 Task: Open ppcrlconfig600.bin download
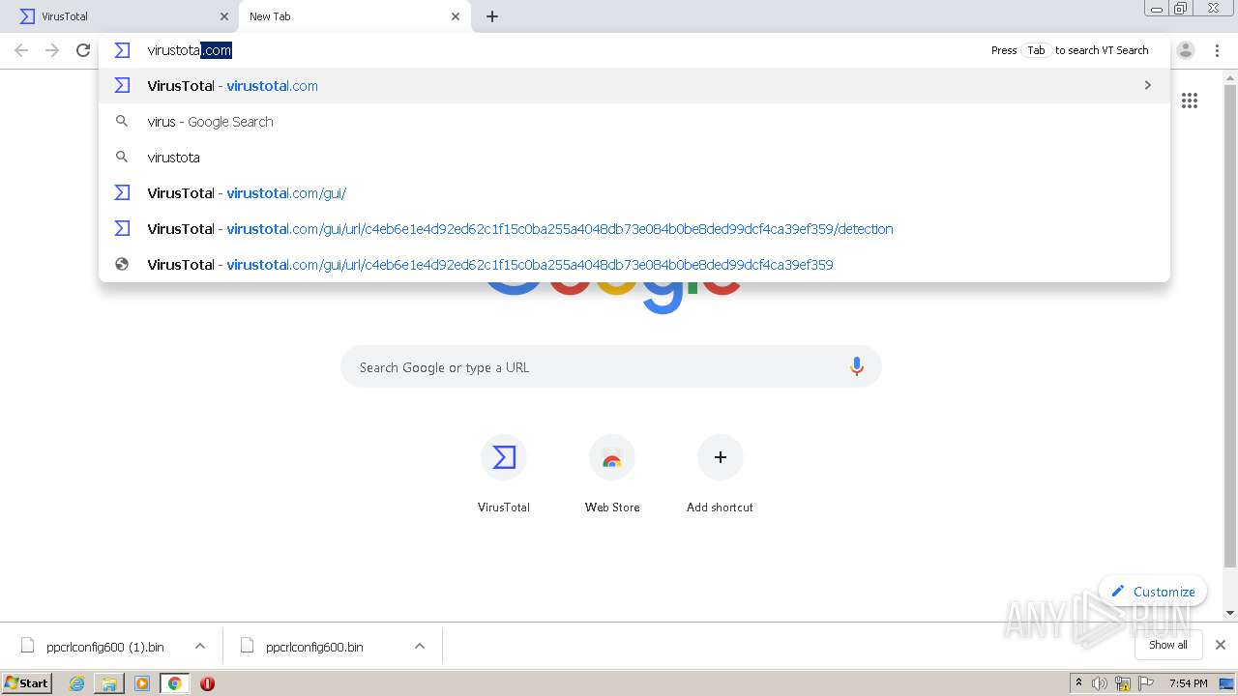tap(314, 647)
